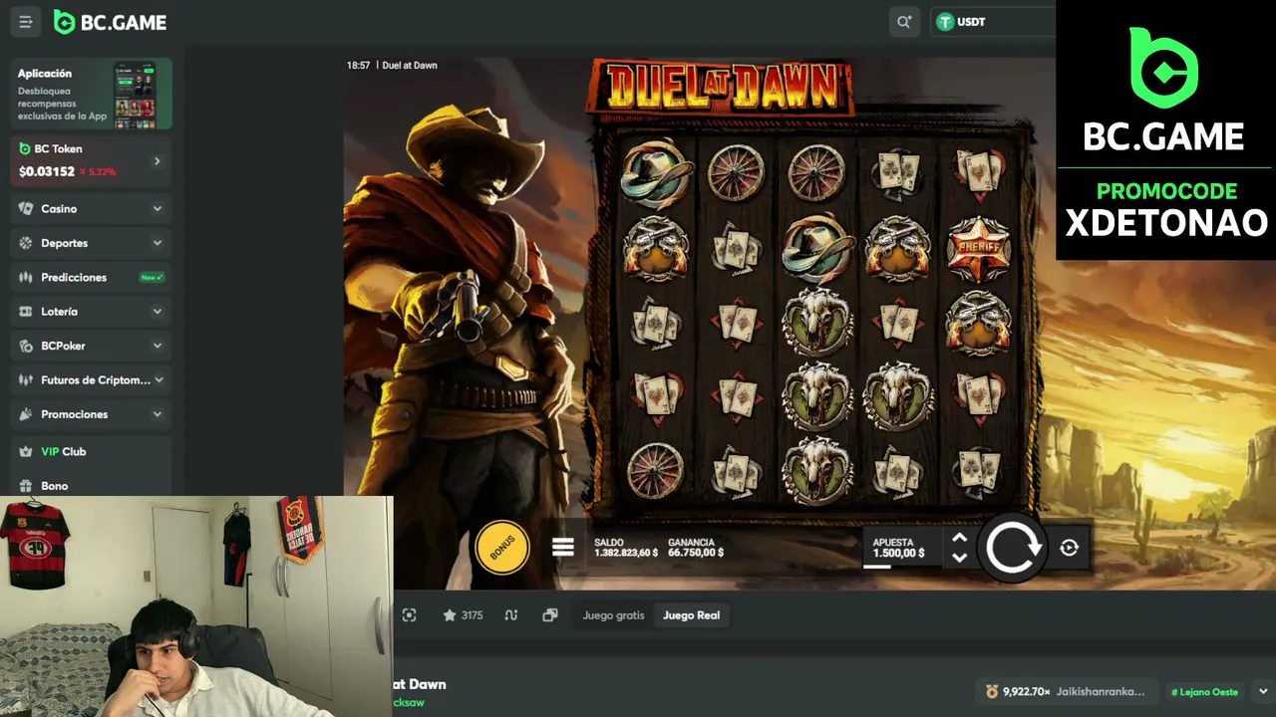This screenshot has height=717, width=1276.
Task: Click the BCPoker chips icon
Action: (26, 346)
